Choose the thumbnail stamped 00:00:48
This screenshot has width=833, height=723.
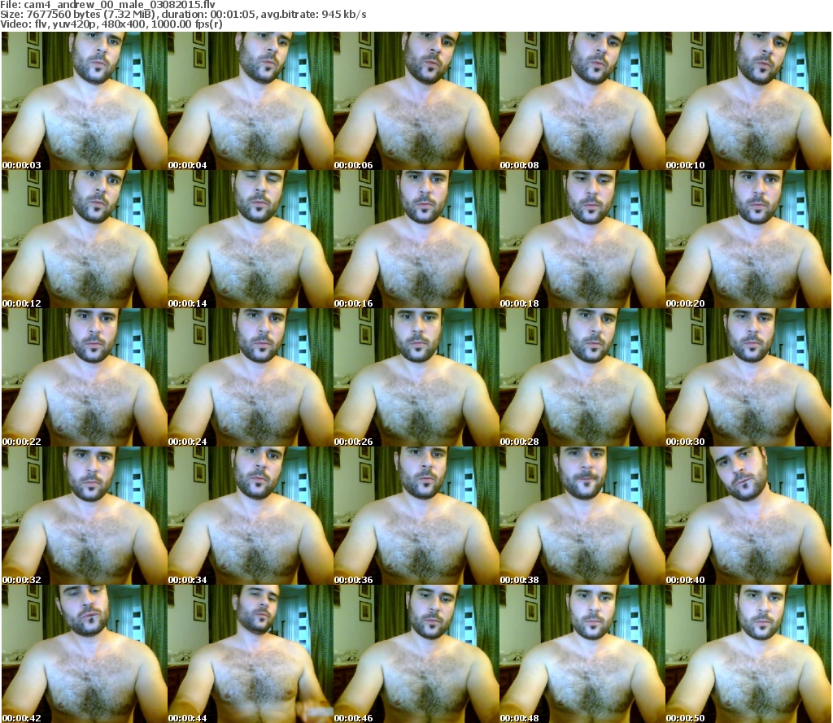click(x=582, y=654)
